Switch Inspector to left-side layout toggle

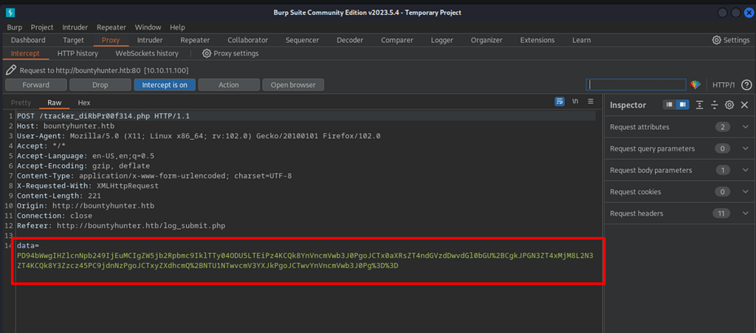pos(669,106)
